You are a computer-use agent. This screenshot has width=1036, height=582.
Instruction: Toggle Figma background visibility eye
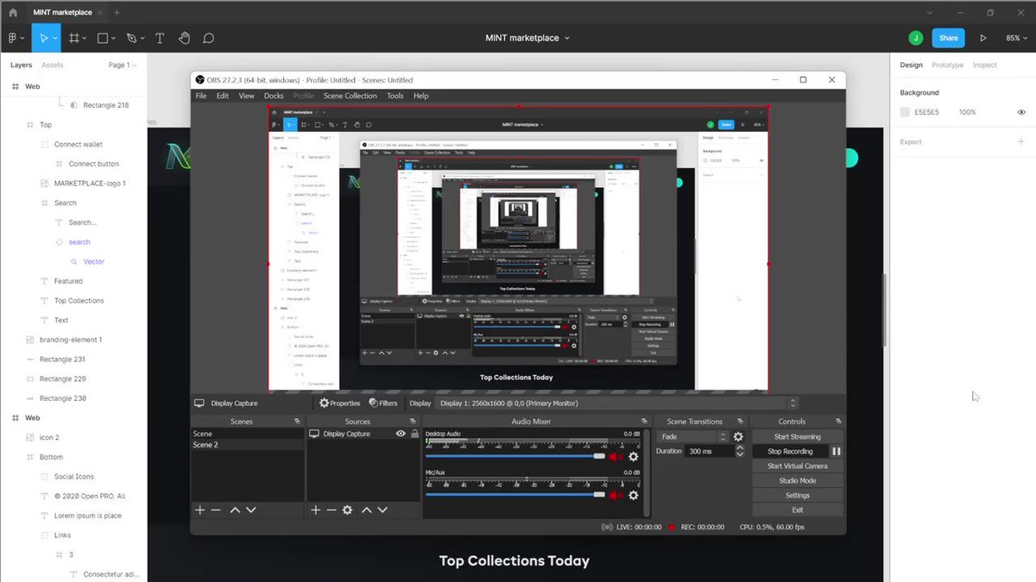1021,112
